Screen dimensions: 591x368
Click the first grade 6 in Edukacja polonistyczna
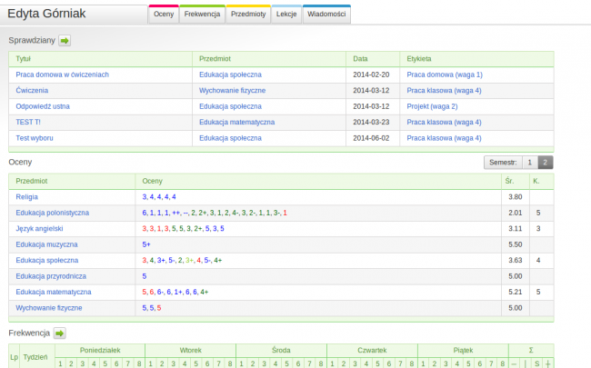pos(145,213)
